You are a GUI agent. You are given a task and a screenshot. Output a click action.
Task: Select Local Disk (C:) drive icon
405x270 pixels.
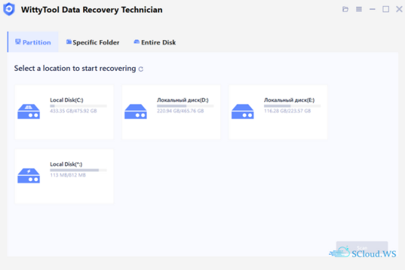coord(28,112)
